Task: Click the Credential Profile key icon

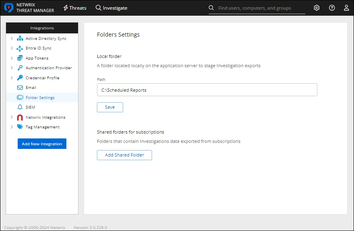Action: pyautogui.click(x=20, y=78)
